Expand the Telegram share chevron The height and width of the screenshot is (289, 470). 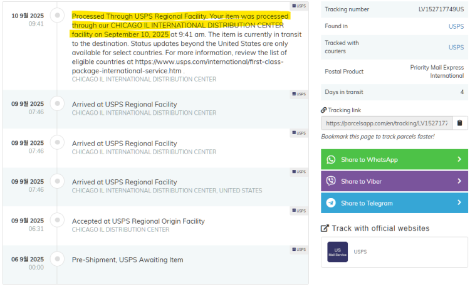coord(459,202)
